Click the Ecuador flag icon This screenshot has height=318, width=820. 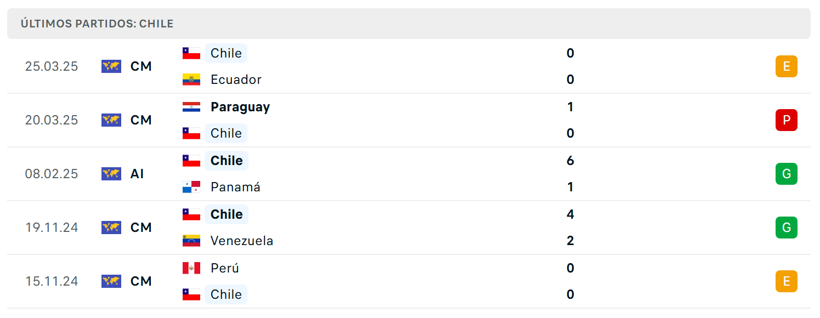coord(191,79)
